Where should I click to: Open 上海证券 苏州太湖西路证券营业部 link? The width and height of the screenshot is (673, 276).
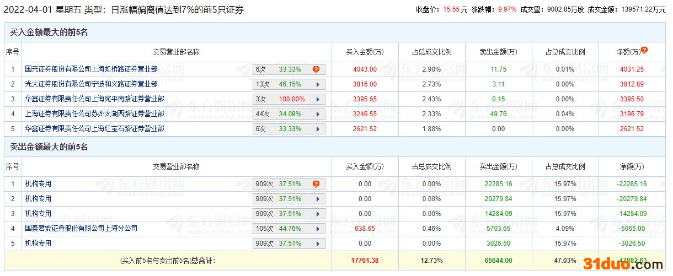(x=94, y=114)
